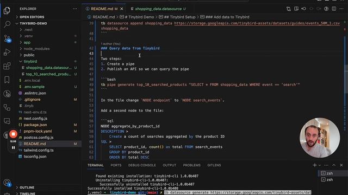Image resolution: width=348 pixels, height=195 pixels.
Task: Close the terminal panel
Action: coord(341,165)
